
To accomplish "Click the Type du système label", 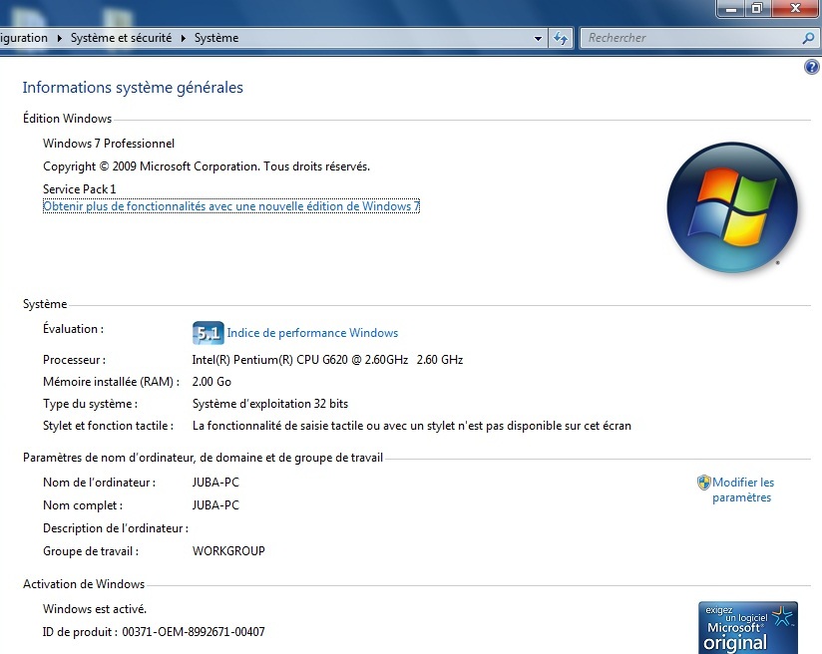I will pos(90,404).
